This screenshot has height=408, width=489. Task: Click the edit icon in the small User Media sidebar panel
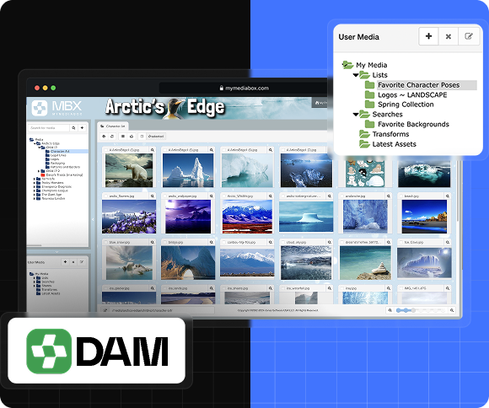point(82,262)
